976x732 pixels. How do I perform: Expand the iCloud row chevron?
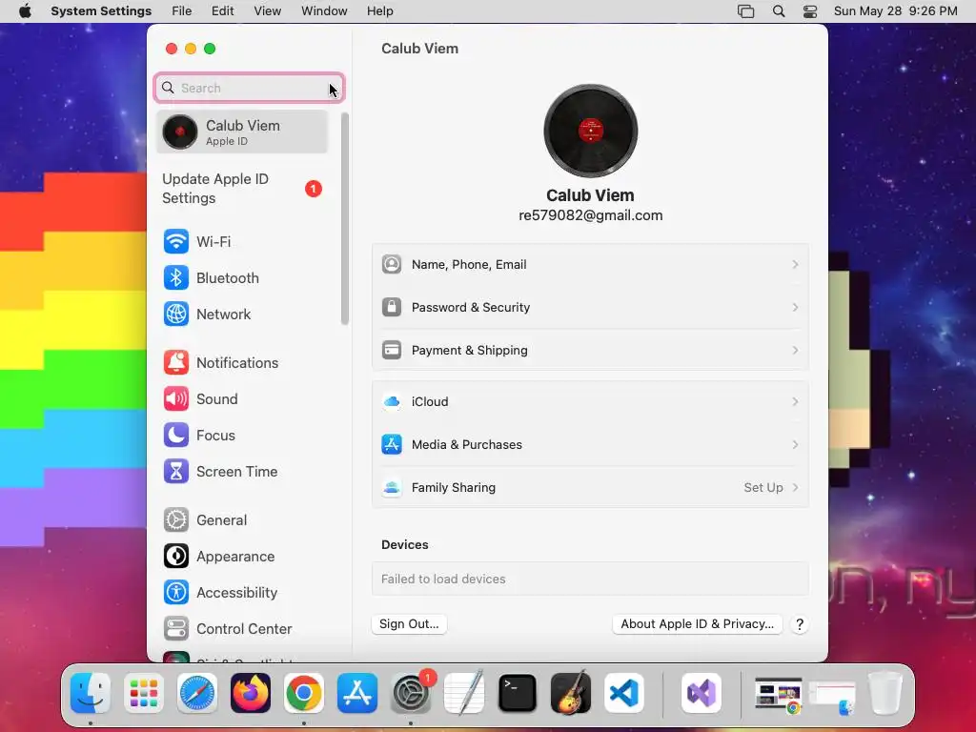pyautogui.click(x=795, y=401)
